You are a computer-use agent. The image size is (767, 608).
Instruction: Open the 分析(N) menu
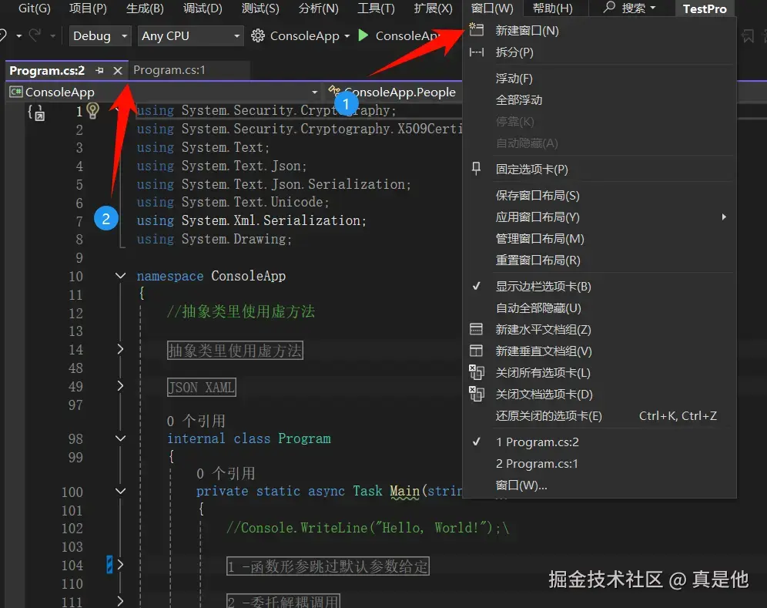pos(319,8)
